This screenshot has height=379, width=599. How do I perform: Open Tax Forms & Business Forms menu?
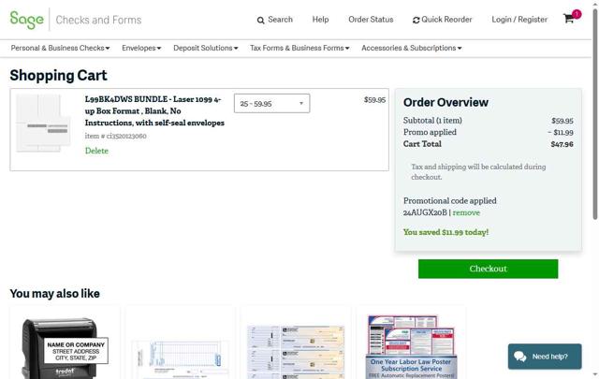tap(299, 48)
